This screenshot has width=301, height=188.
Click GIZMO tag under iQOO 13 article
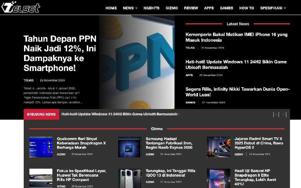tap(150, 182)
